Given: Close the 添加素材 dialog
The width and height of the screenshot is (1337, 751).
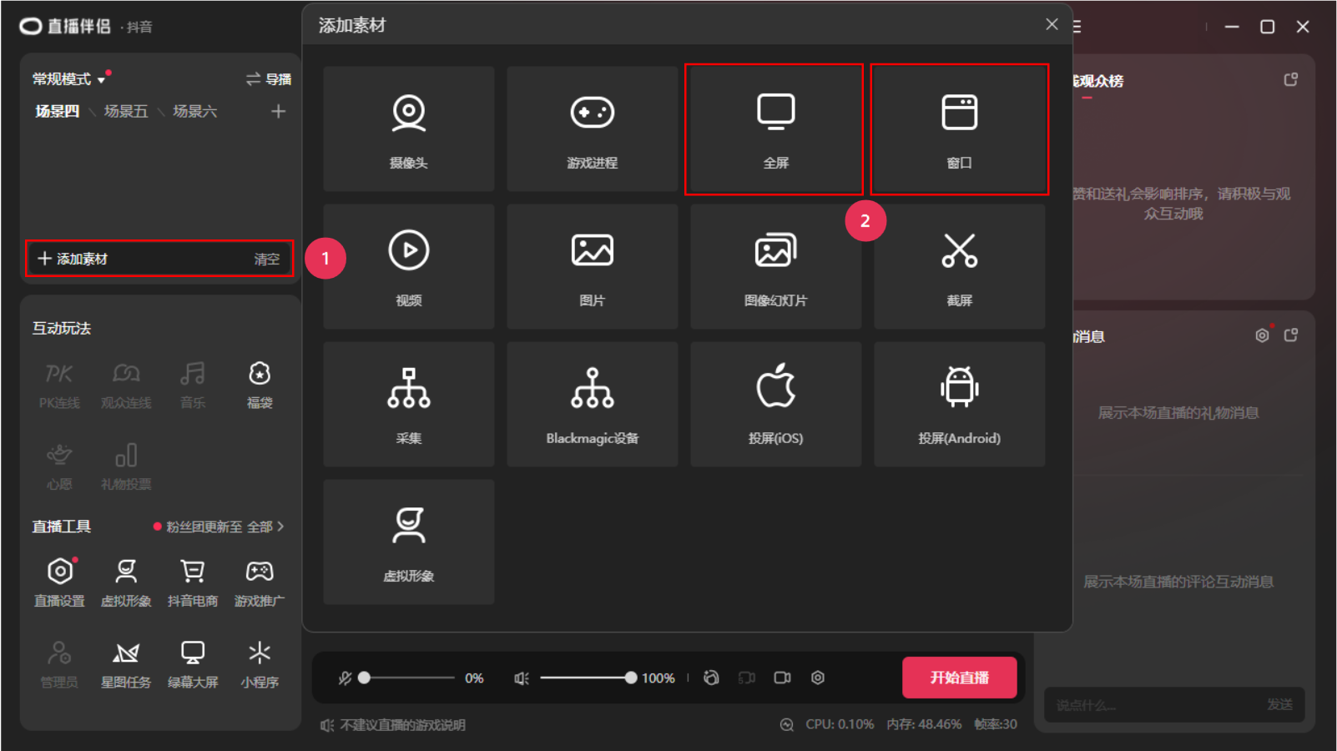Looking at the screenshot, I should (x=1052, y=25).
